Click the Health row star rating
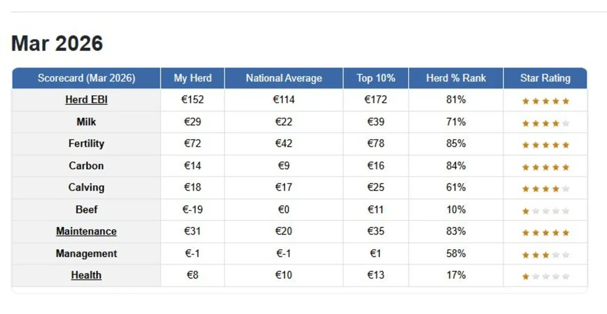 [545, 277]
